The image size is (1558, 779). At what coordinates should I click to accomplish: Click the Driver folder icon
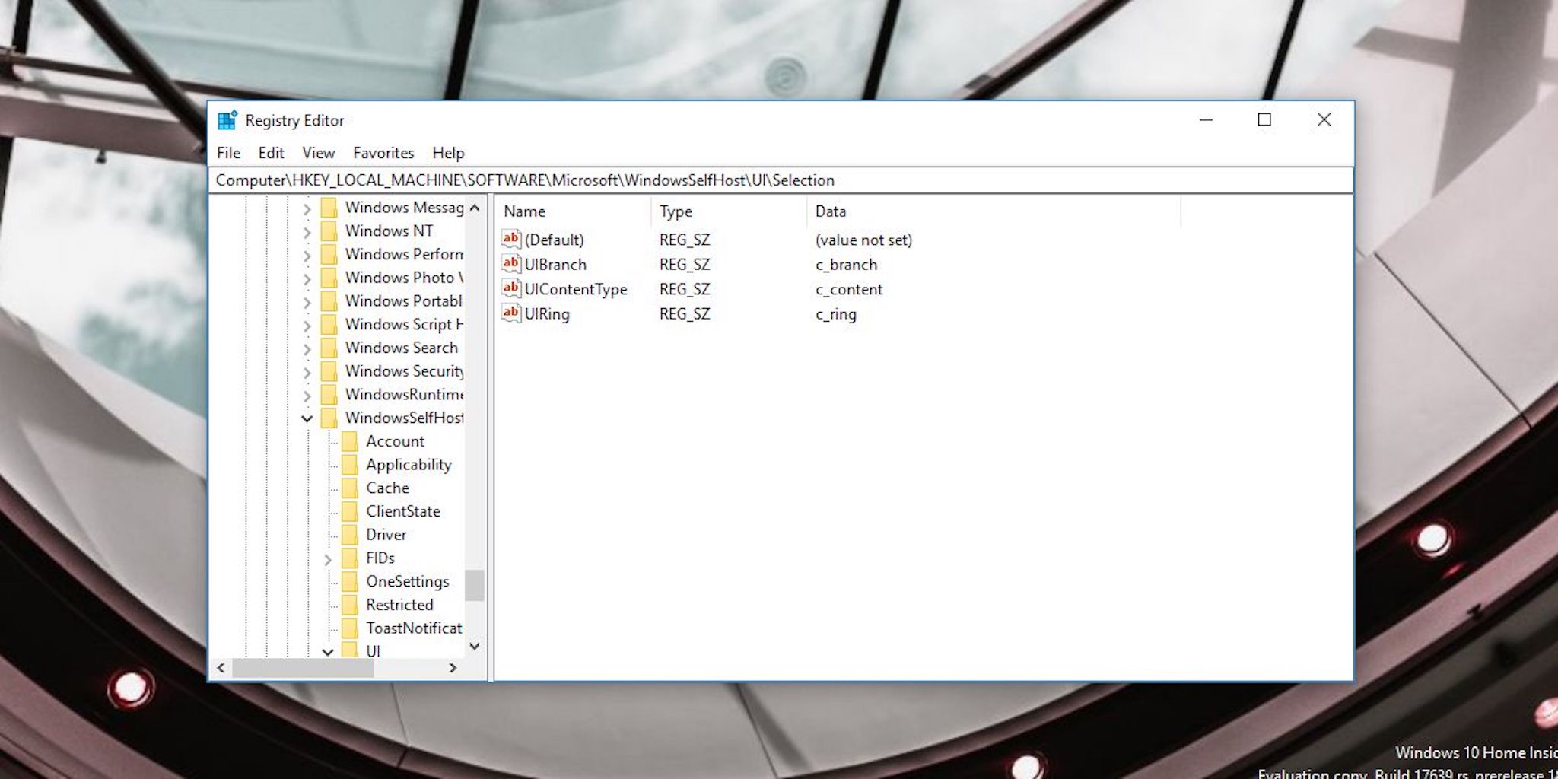350,535
